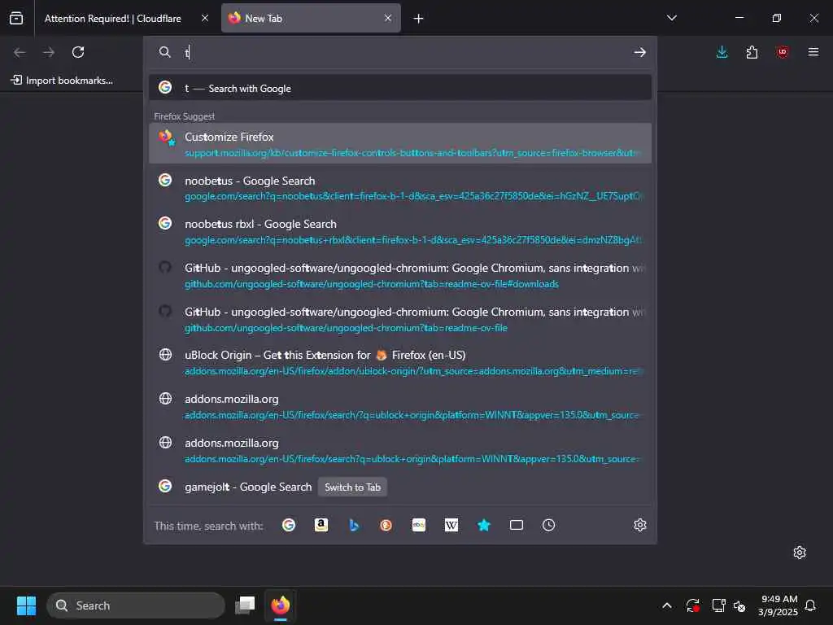Open notifications bell icon
Screen dimensions: 833x625
click(x=810, y=605)
